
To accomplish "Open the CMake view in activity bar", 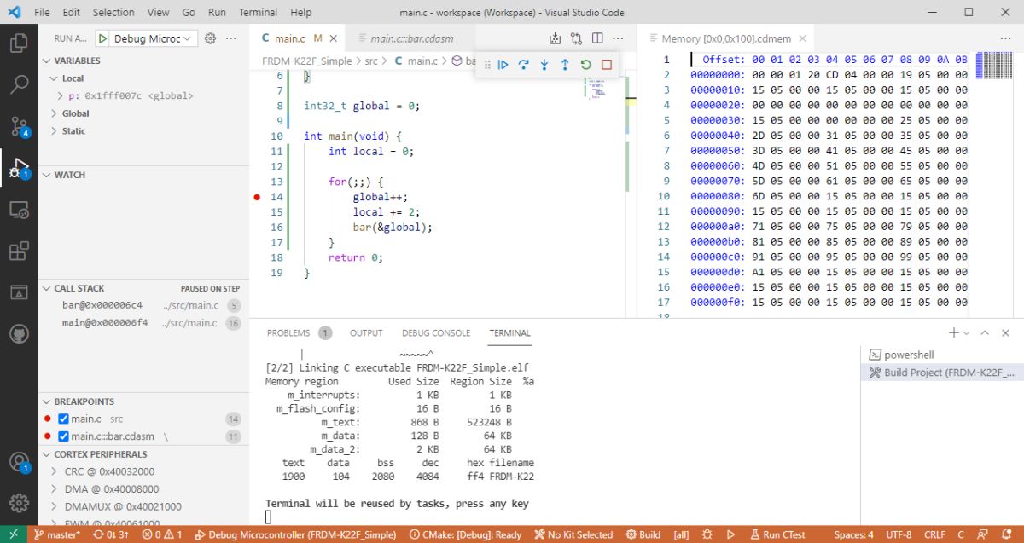I will tap(19, 292).
